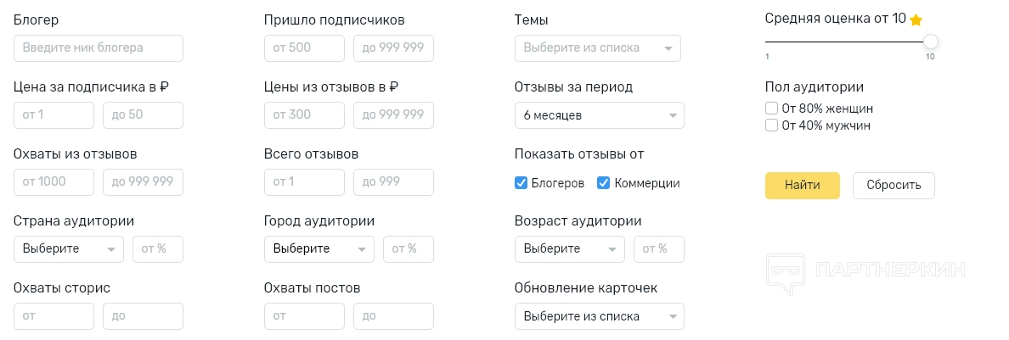Open the Темы dropdown list
This screenshot has height=340, width=1009.
point(598,48)
